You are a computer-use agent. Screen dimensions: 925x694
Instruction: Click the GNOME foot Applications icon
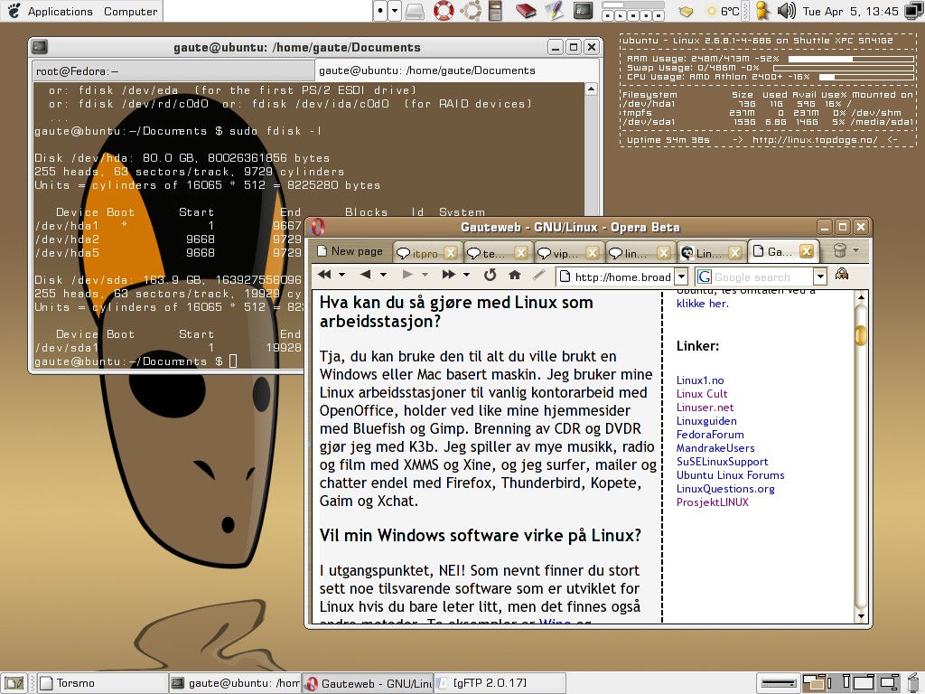14,11
